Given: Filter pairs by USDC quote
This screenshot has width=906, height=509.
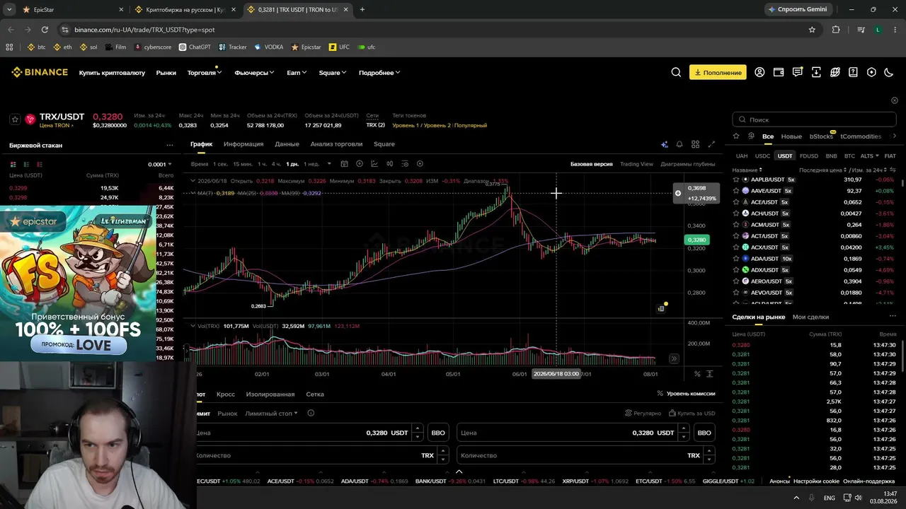Looking at the screenshot, I should 762,156.
